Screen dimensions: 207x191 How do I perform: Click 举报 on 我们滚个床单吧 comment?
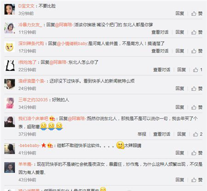[142, 134]
